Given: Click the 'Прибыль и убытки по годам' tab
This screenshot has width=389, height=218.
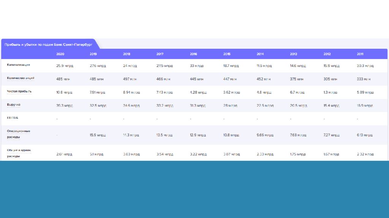Looking at the screenshot, I should point(48,44).
